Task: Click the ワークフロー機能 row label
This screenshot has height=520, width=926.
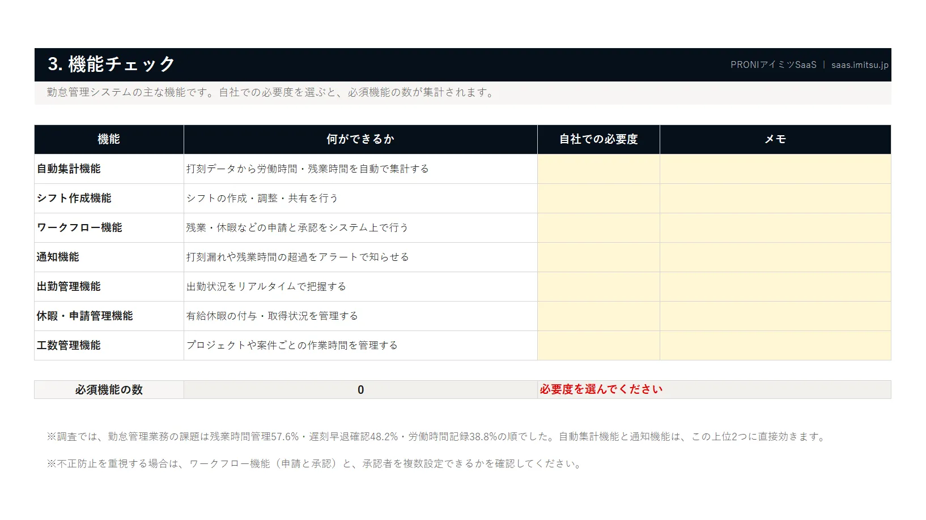Action: (79, 227)
